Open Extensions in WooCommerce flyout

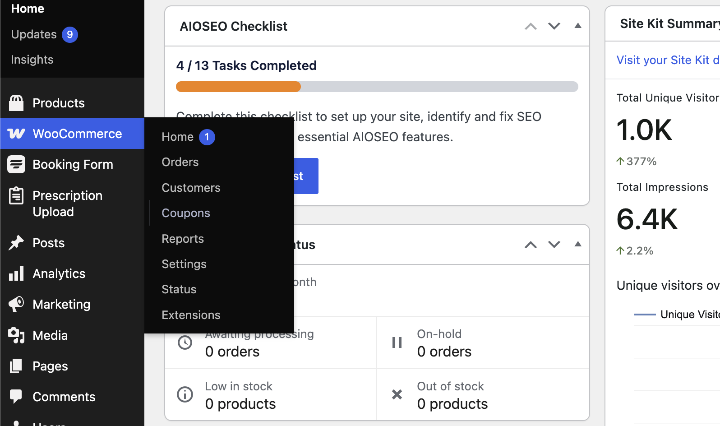point(191,315)
